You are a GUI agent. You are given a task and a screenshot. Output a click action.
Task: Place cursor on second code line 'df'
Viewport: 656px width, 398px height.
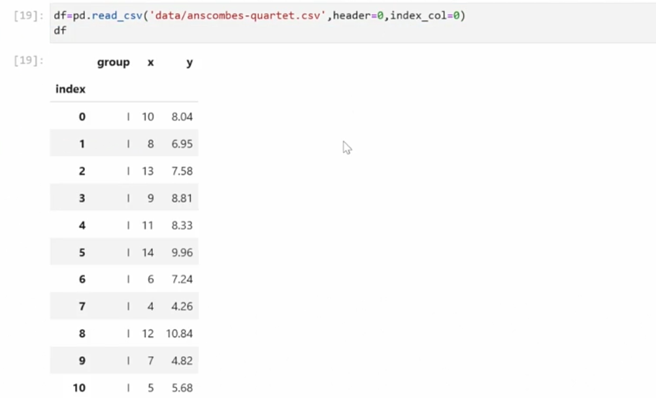[60, 30]
